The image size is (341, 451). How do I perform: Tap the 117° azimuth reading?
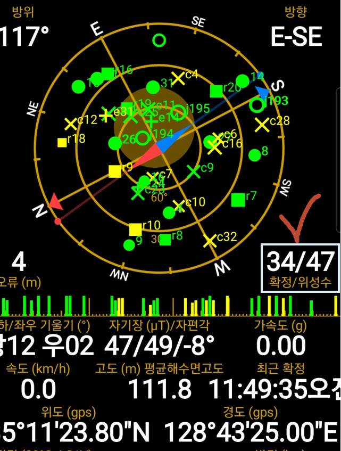[24, 37]
